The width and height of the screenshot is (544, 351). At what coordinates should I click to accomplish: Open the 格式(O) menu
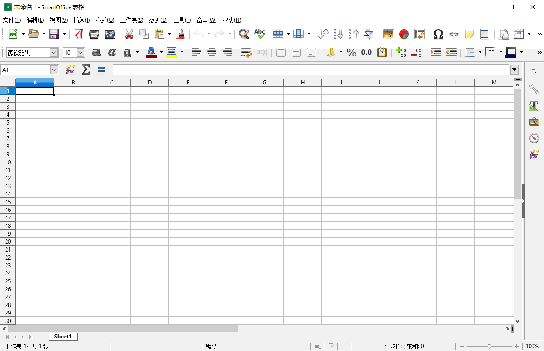click(x=105, y=20)
